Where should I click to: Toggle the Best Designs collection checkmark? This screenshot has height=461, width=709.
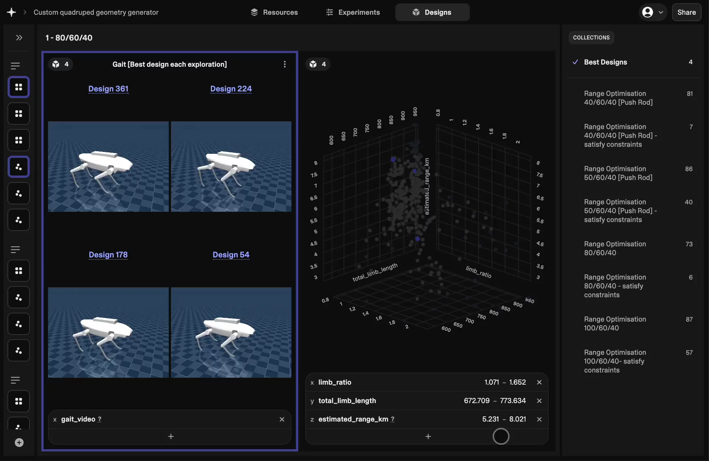[575, 62]
